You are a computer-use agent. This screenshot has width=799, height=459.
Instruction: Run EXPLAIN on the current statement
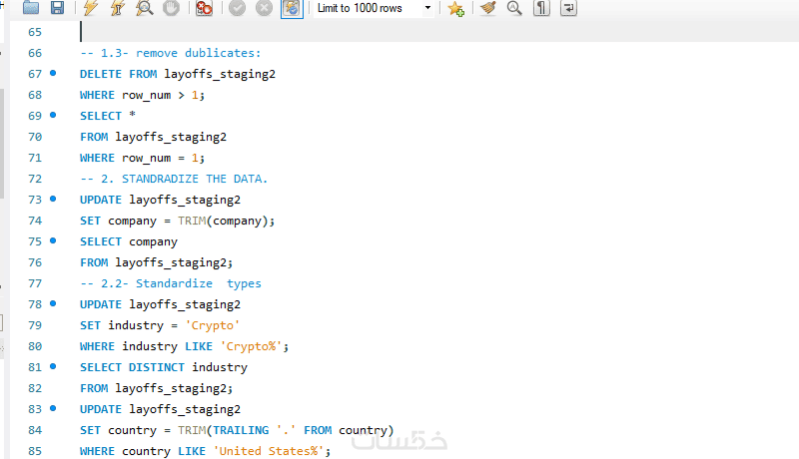pyautogui.click(x=145, y=8)
